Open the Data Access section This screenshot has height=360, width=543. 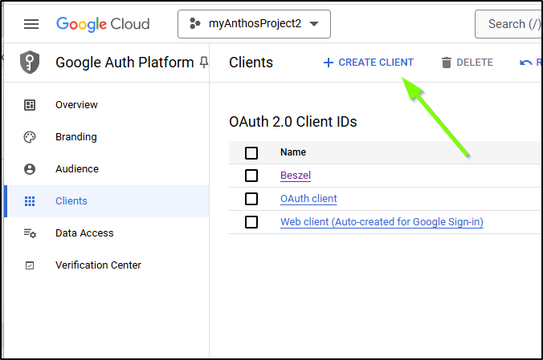(84, 233)
